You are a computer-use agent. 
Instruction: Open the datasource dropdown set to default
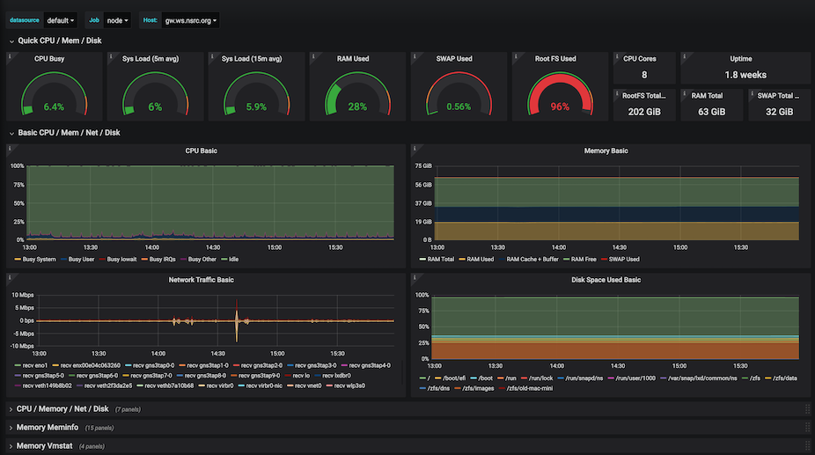point(61,20)
